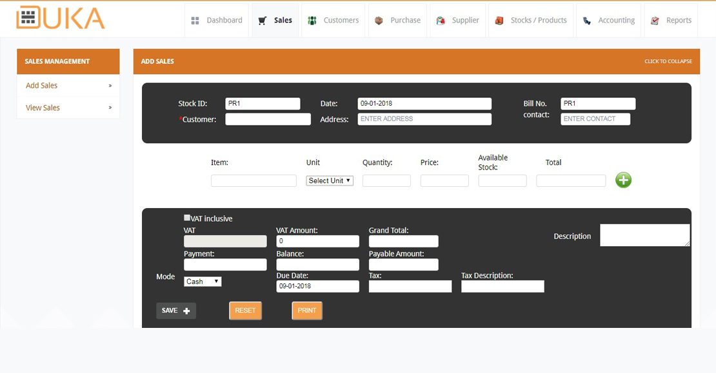The width and height of the screenshot is (716, 373).
Task: Click the Sales Management header
Action: tap(68, 62)
